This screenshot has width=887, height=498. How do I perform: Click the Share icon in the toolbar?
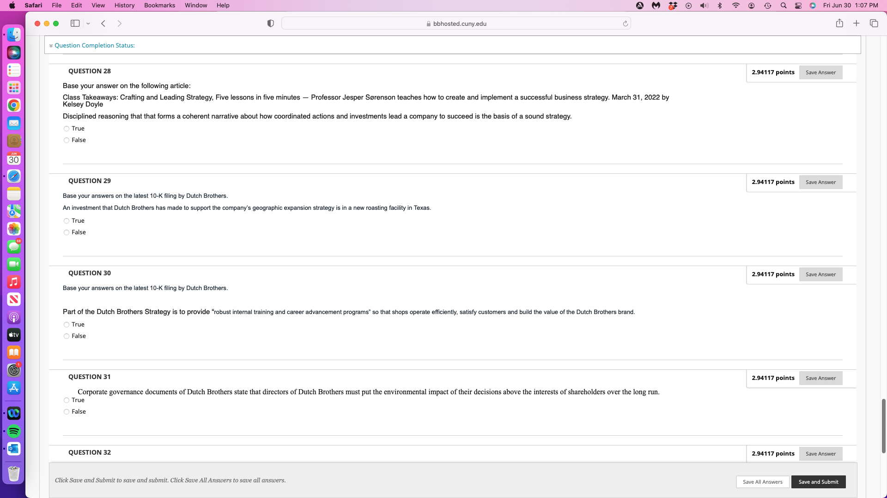(839, 24)
